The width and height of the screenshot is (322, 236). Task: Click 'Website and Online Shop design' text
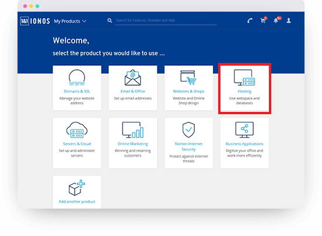click(x=188, y=101)
